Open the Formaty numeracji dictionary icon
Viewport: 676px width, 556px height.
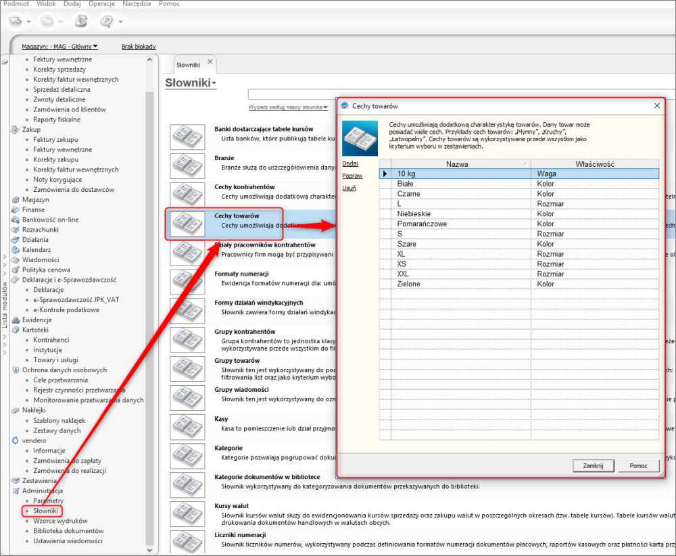(x=187, y=282)
